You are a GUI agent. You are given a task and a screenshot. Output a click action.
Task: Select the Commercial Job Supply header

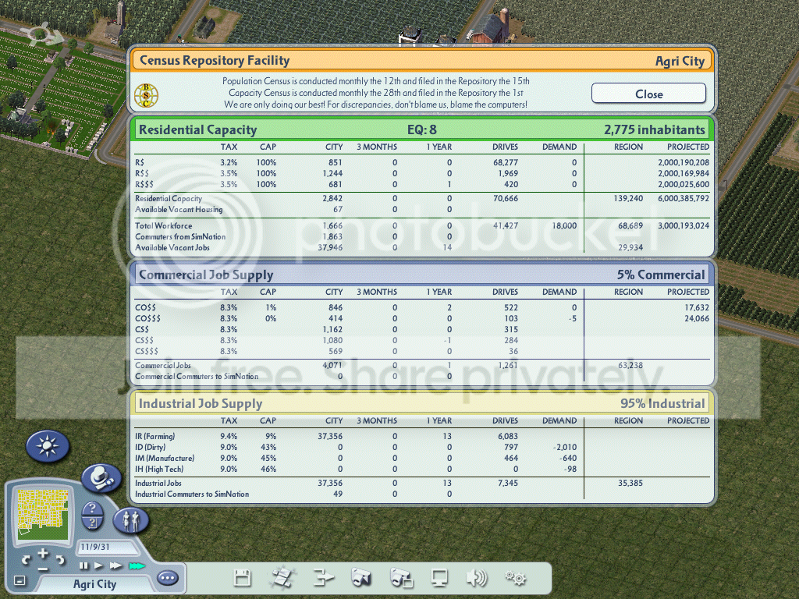[x=206, y=275]
